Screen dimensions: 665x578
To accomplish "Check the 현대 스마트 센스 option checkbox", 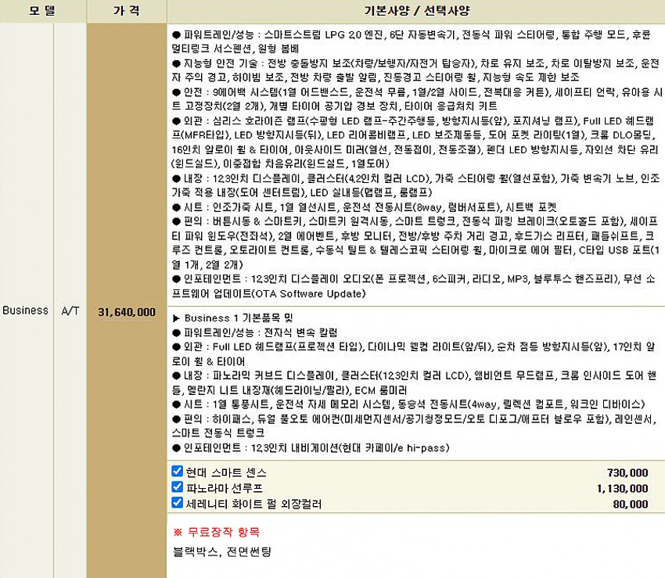I will [x=178, y=472].
